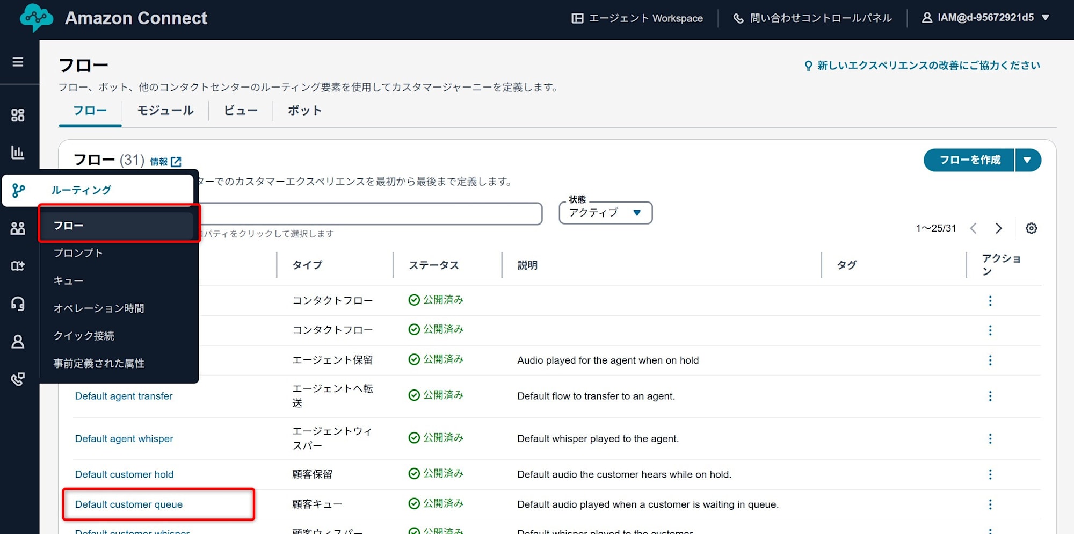Click the 顧客キュー type cell
This screenshot has width=1074, height=534.
pos(317,504)
